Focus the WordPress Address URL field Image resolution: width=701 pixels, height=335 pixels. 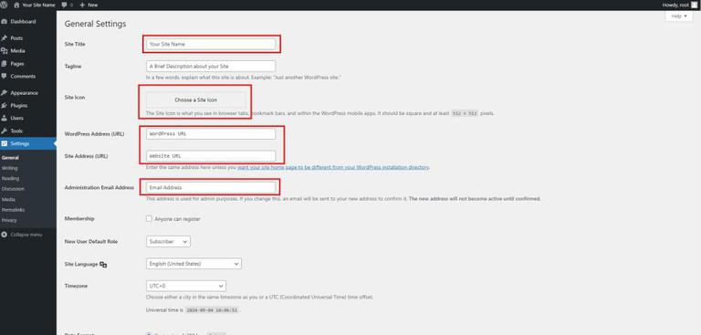coord(211,134)
